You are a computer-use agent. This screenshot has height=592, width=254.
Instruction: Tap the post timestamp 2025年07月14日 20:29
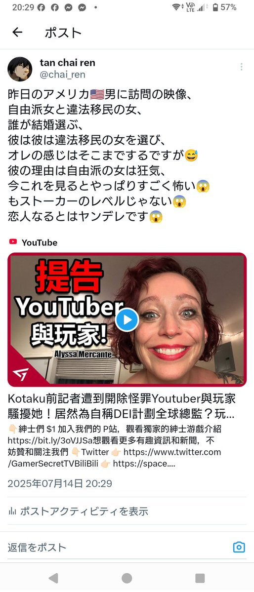[x=60, y=483]
